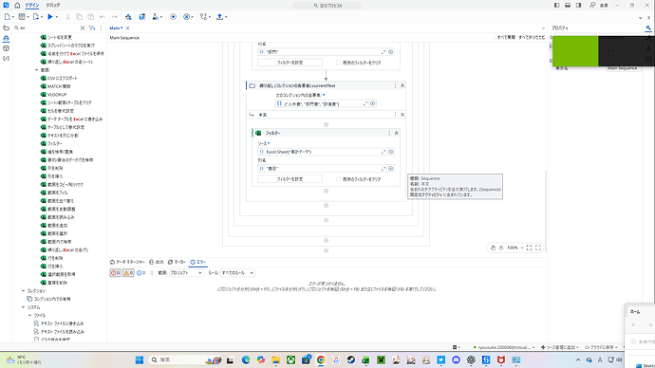Select CSV にエクスポート activity

(59, 78)
